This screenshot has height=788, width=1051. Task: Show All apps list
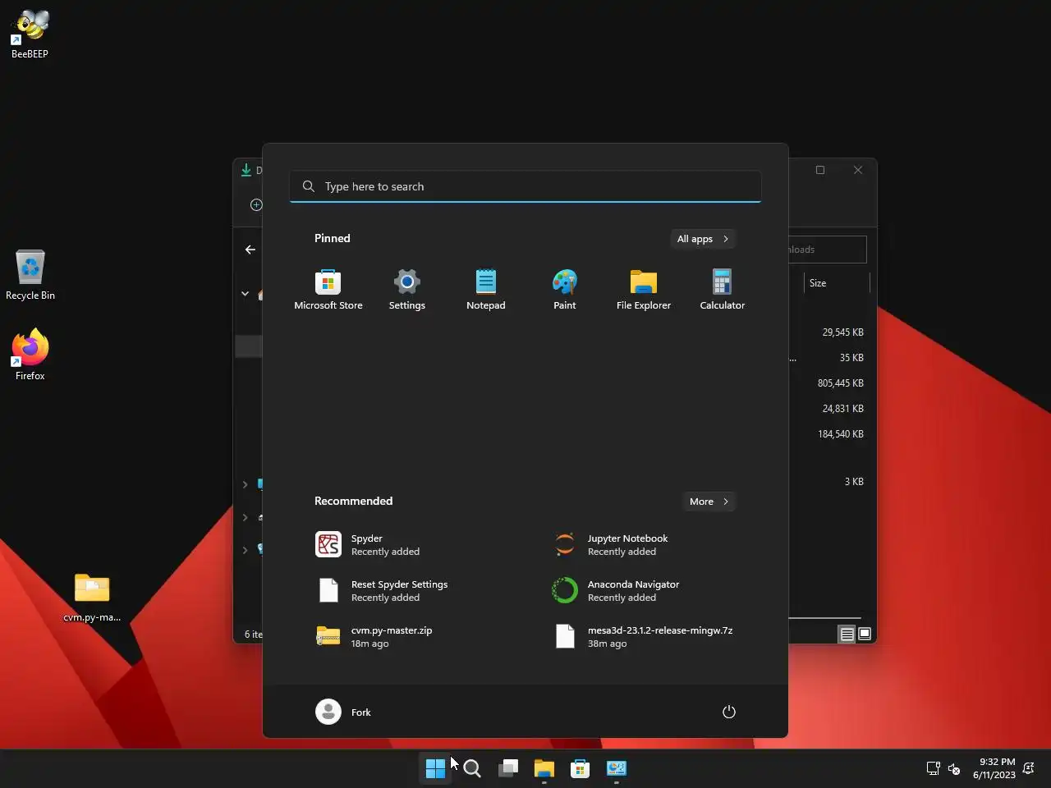point(703,239)
